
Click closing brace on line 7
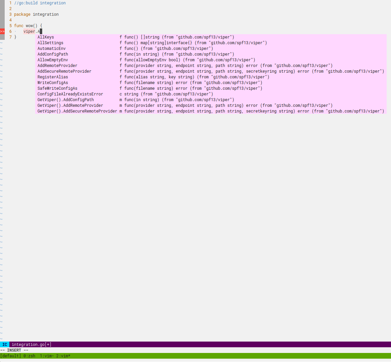[15, 37]
